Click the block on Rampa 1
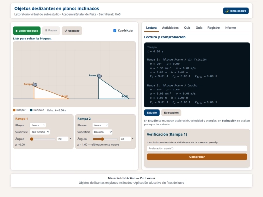263x197 pixels. click(x=35, y=85)
